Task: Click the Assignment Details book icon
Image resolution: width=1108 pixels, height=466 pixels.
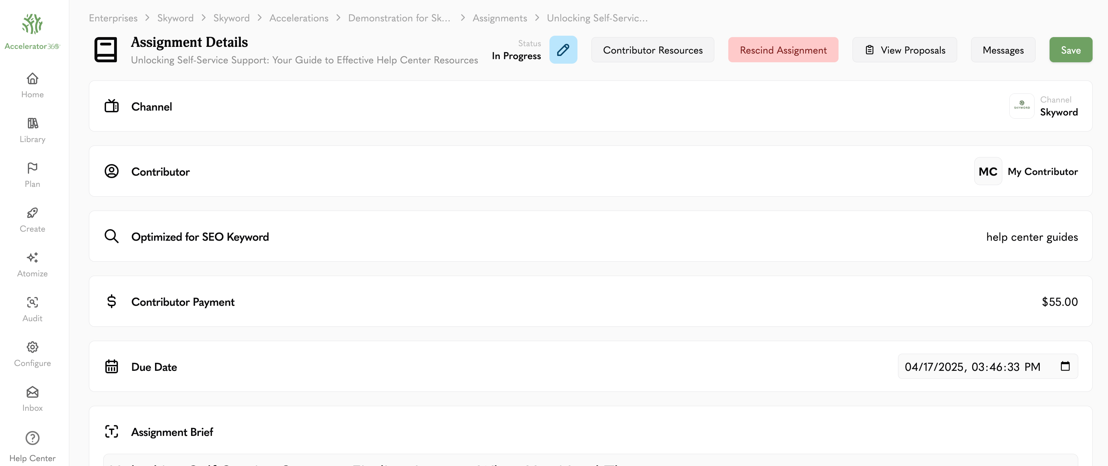Action: click(x=106, y=50)
